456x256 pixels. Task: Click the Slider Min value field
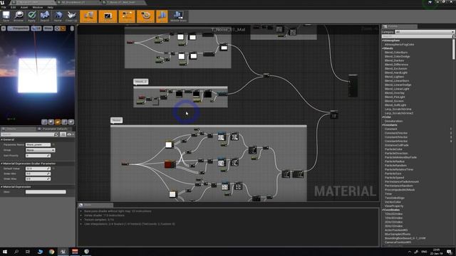point(38,174)
